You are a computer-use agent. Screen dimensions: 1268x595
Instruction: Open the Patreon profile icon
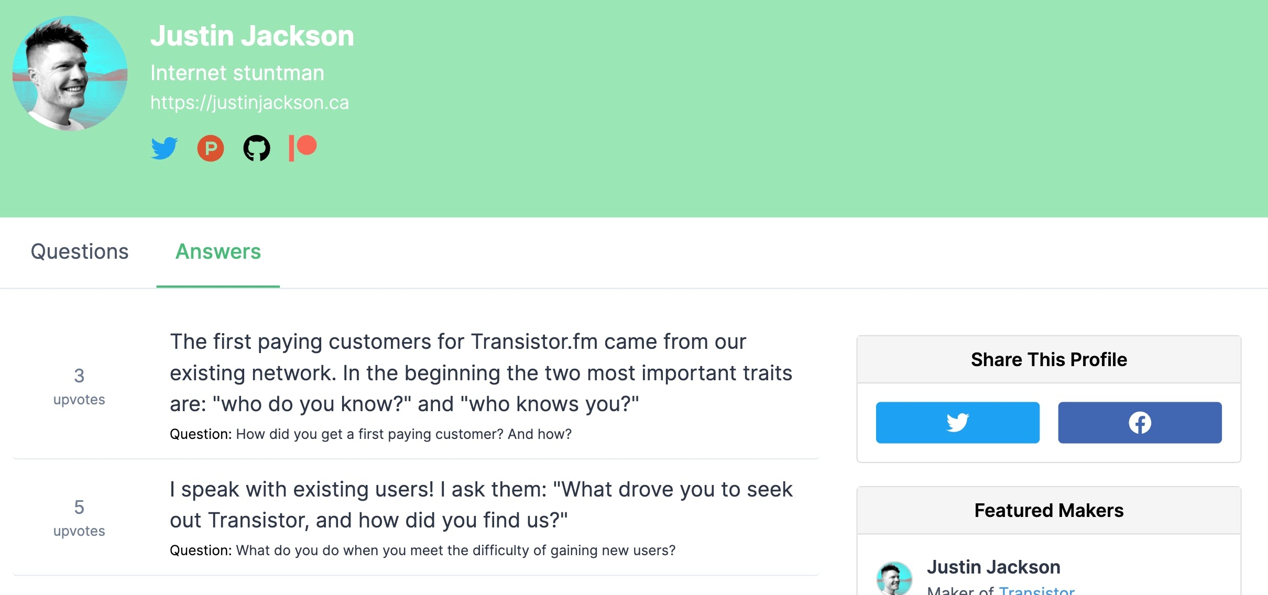[303, 148]
